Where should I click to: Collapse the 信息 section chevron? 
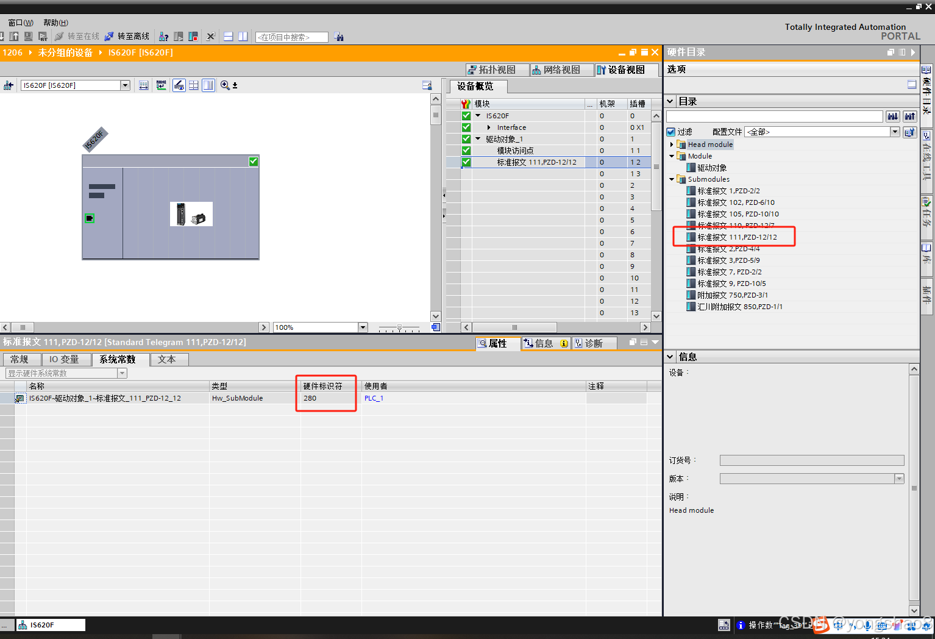pyautogui.click(x=670, y=357)
